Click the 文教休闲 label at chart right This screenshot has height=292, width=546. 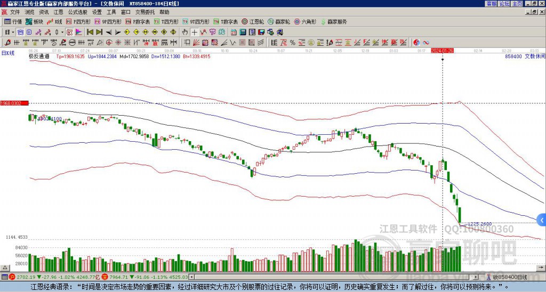pyautogui.click(x=535, y=55)
